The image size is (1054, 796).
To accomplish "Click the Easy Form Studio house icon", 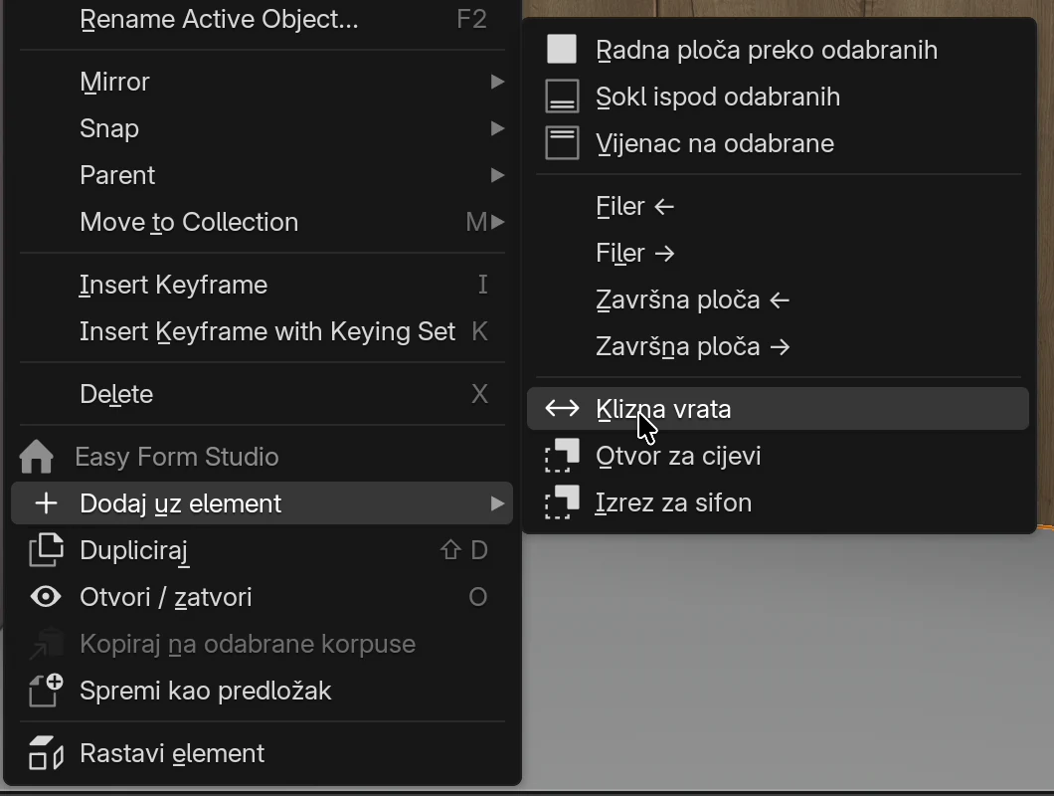I will tap(37, 456).
